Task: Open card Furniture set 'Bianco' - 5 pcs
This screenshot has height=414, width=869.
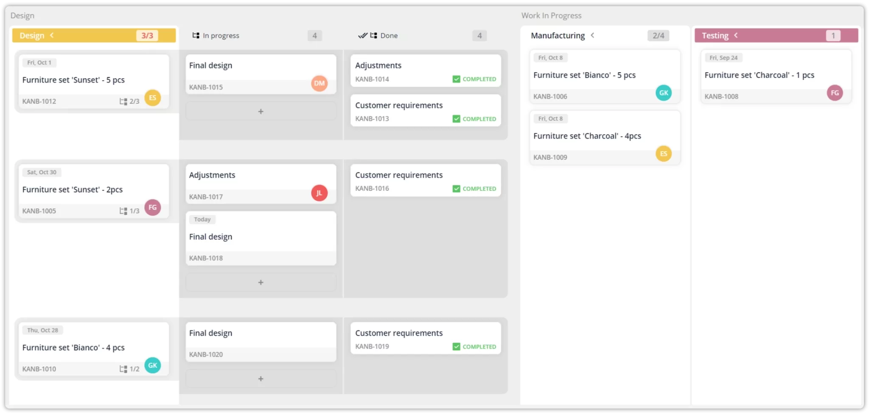Action: coord(605,76)
